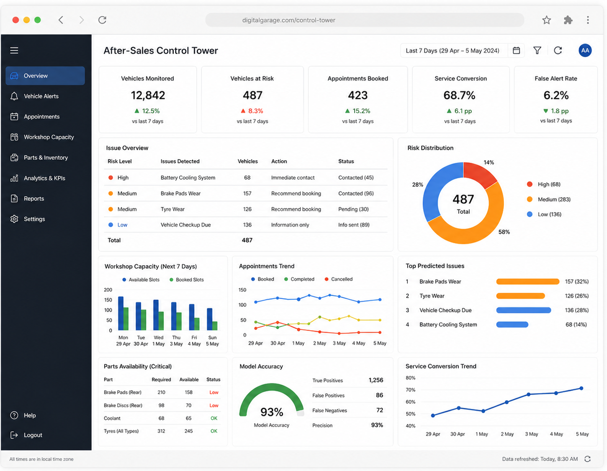This screenshot has height=471, width=607.
Task: Open the Last 7 Days date range selector
Action: 461,51
